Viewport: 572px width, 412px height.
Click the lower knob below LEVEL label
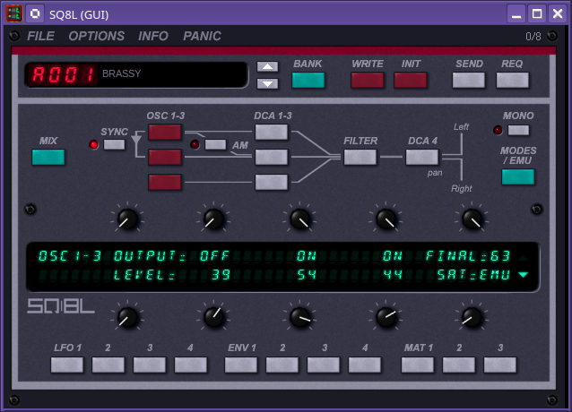click(127, 317)
